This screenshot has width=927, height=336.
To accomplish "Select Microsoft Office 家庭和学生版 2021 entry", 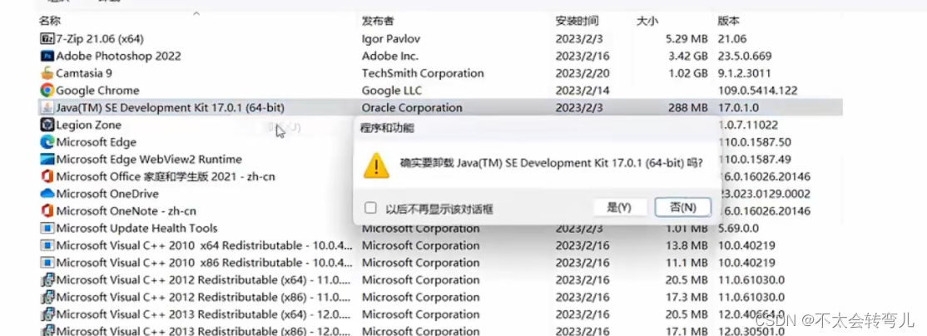I will point(166,176).
